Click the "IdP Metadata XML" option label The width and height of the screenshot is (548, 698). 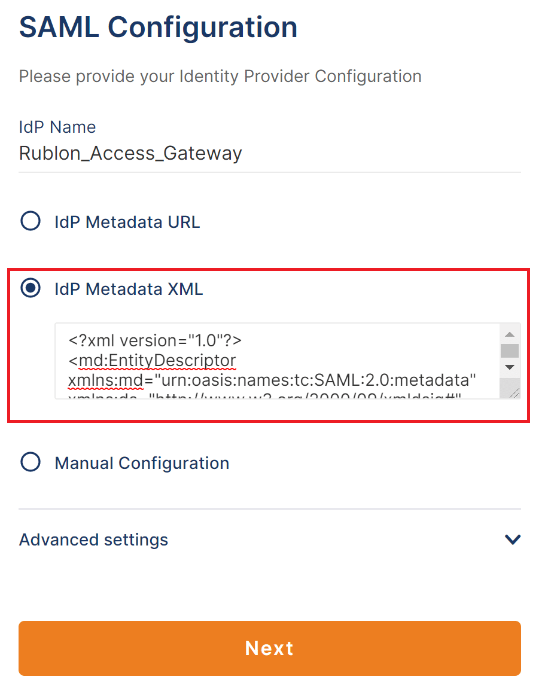coord(129,289)
